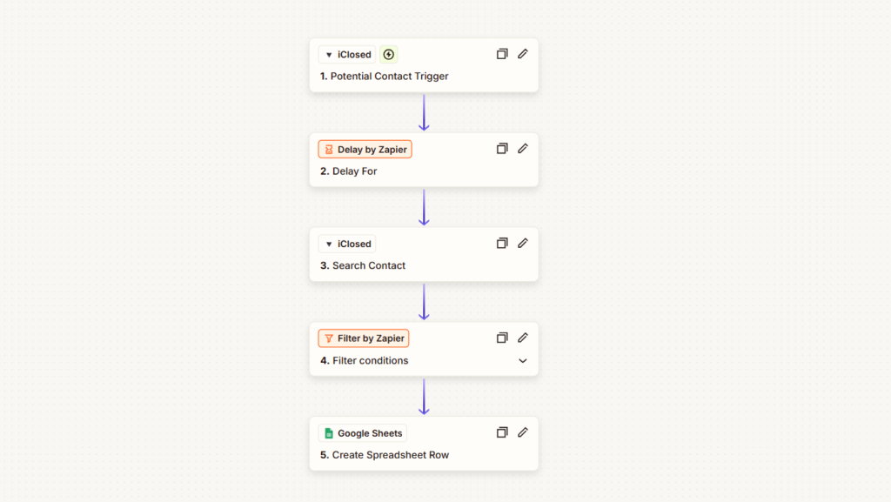This screenshot has width=891, height=502.
Task: Click the pencil edit icon on step 1
Action: pyautogui.click(x=523, y=54)
